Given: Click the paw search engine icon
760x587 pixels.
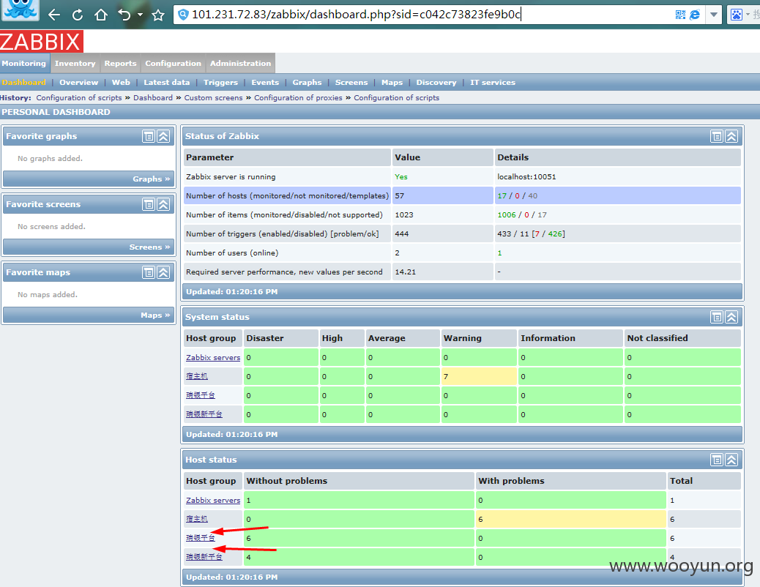Looking at the screenshot, I should (x=737, y=15).
